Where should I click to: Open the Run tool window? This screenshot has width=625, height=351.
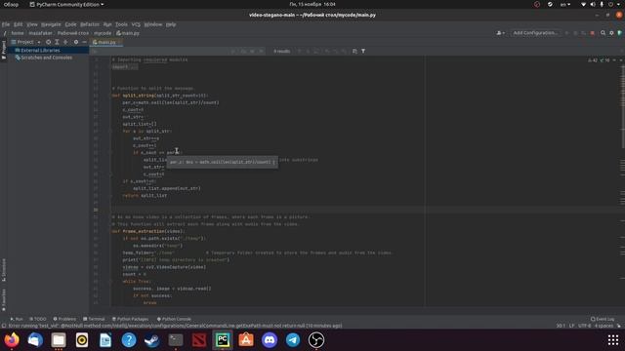pyautogui.click(x=17, y=319)
